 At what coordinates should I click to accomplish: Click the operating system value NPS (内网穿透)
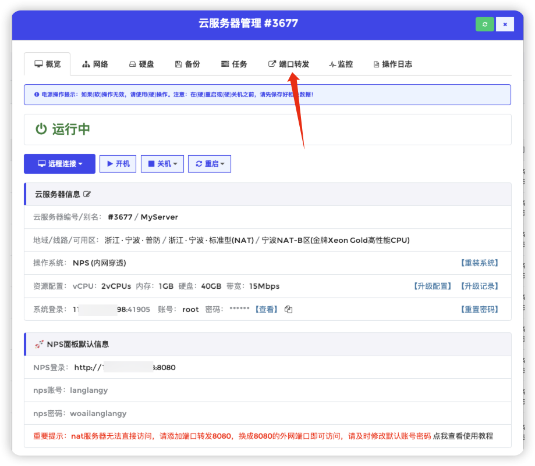100,263
